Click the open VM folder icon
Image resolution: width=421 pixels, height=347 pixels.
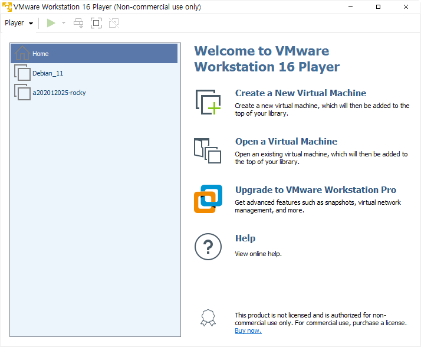208,151
